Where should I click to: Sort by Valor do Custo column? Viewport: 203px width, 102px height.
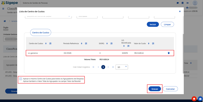[149, 43]
